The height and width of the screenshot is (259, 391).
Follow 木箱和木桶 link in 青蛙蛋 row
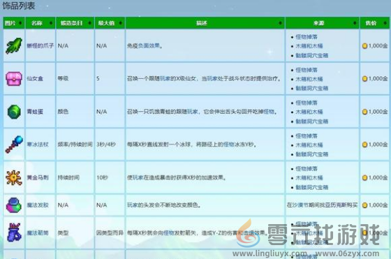[x=309, y=112]
